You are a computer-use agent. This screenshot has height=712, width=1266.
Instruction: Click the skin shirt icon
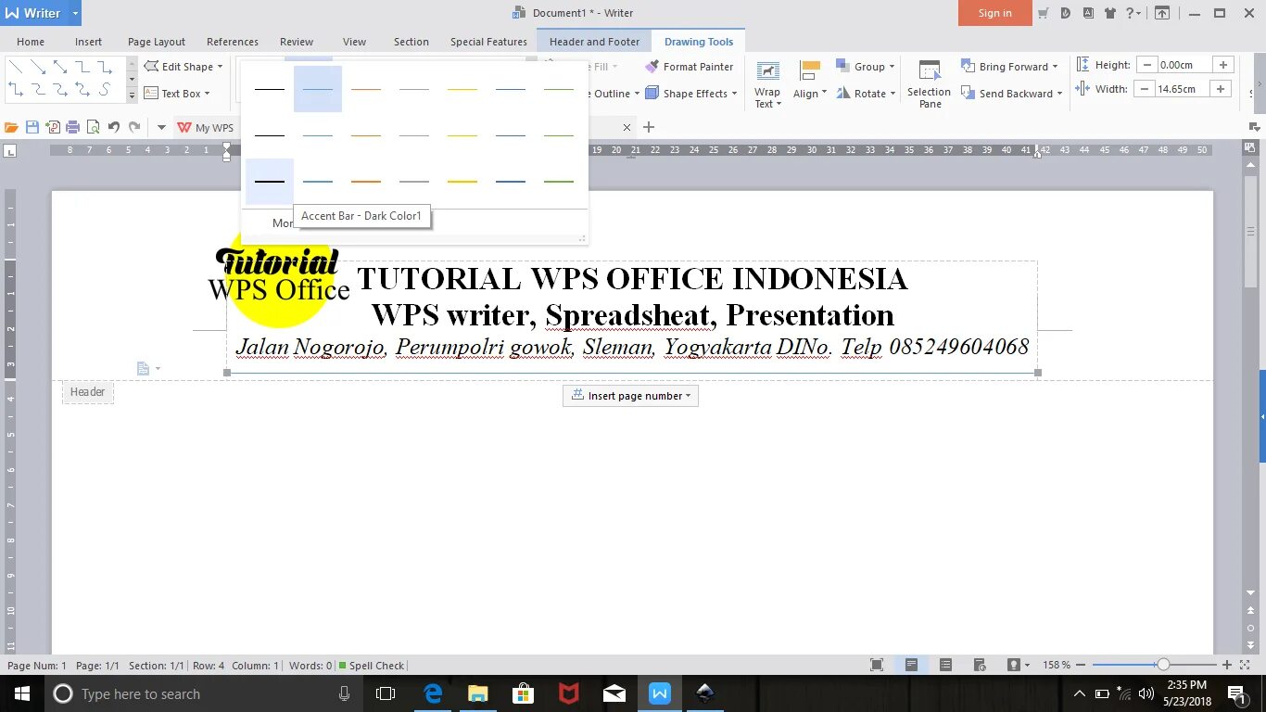click(1111, 13)
